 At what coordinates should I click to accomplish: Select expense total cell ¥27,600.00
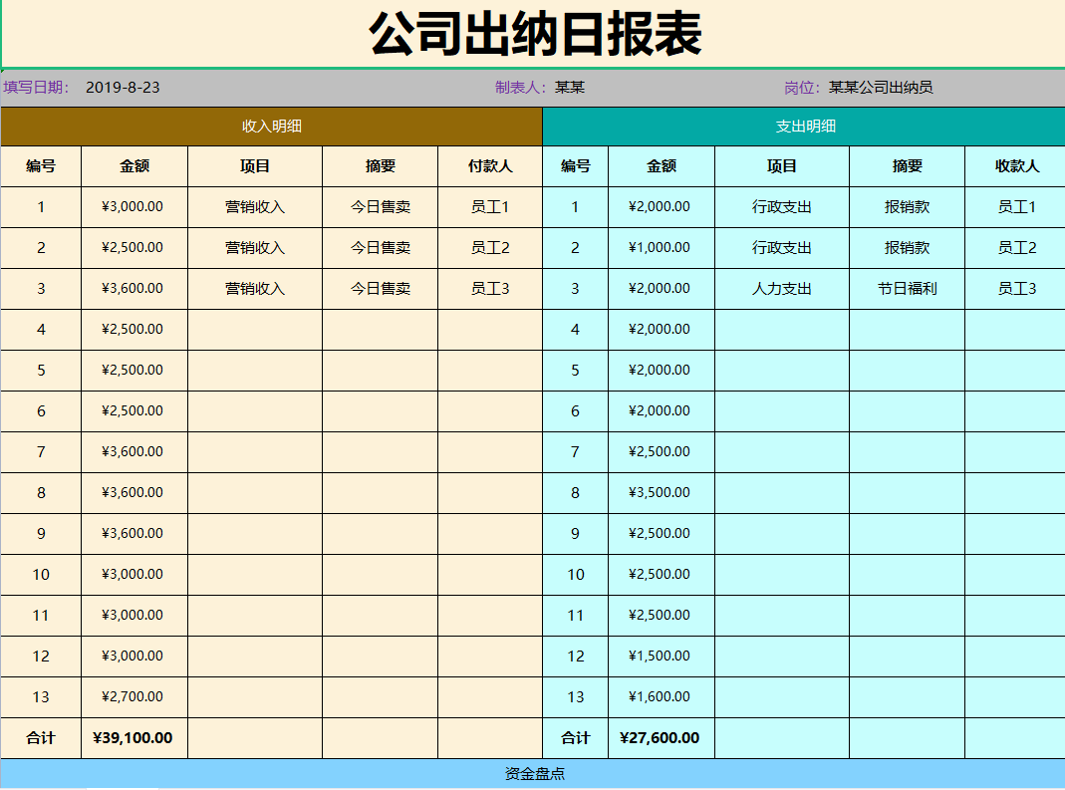pos(661,737)
